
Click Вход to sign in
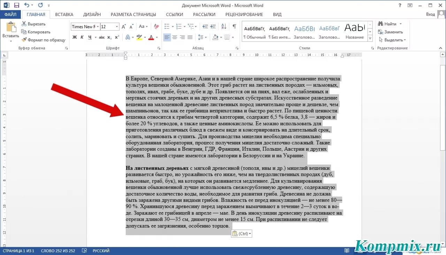(x=430, y=14)
